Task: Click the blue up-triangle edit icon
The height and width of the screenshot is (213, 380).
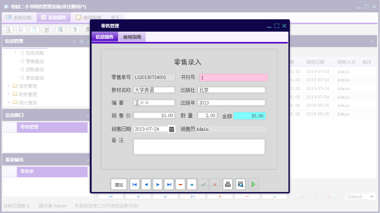Action: pos(192,184)
